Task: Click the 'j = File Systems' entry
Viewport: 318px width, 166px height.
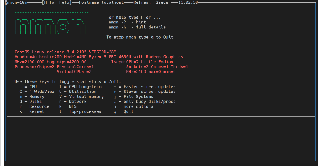Action: coord(133,97)
